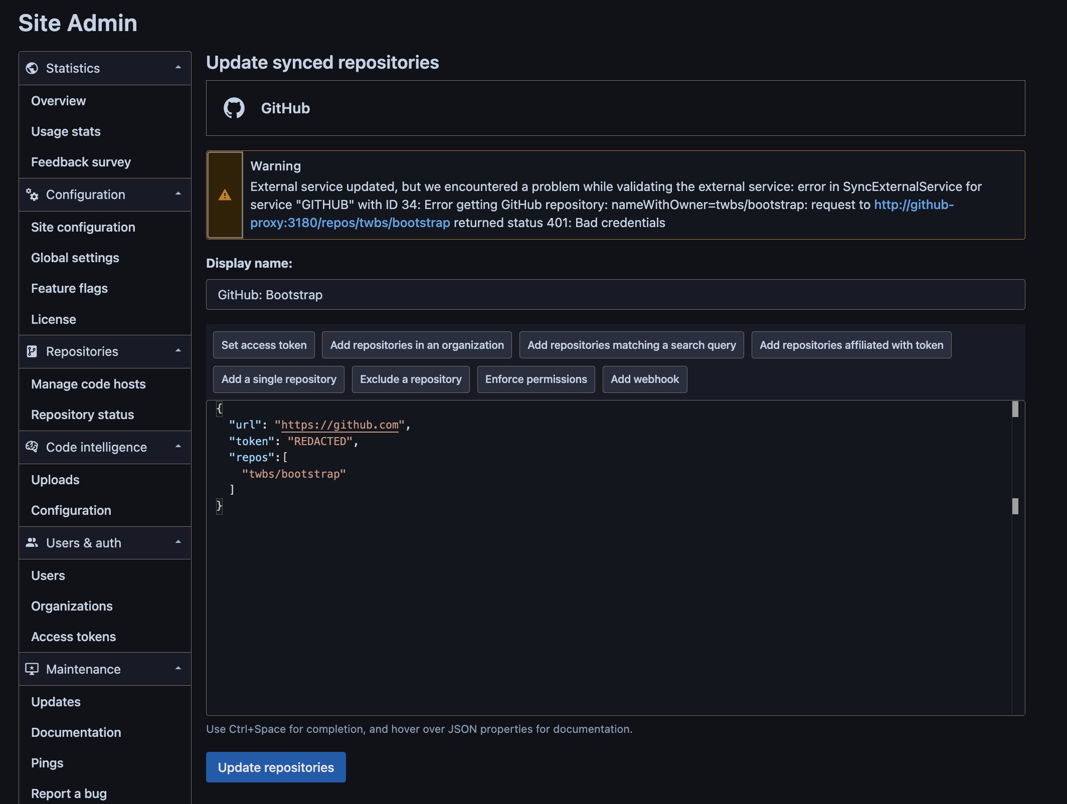Click Add a single repository
Screen dimensions: 1067x804
[279, 379]
